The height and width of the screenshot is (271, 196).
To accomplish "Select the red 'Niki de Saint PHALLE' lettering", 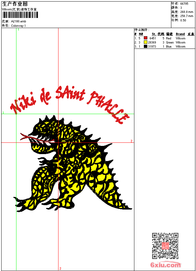I will (70, 105).
